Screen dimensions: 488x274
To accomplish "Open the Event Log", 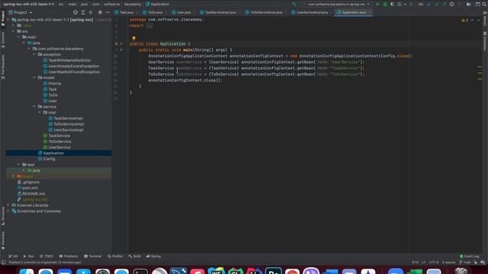I will (470, 256).
